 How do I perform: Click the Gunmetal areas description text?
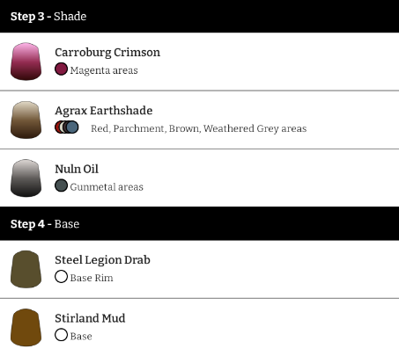pos(107,187)
